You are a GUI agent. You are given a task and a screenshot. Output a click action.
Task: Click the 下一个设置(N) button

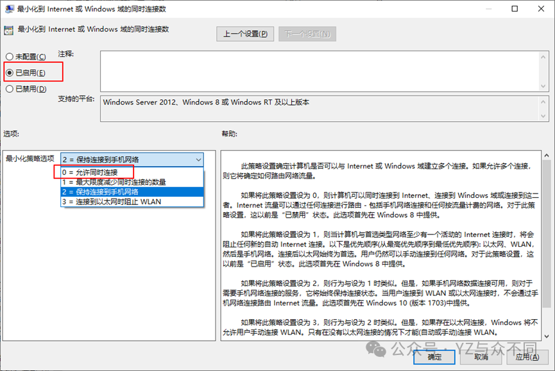pos(307,34)
